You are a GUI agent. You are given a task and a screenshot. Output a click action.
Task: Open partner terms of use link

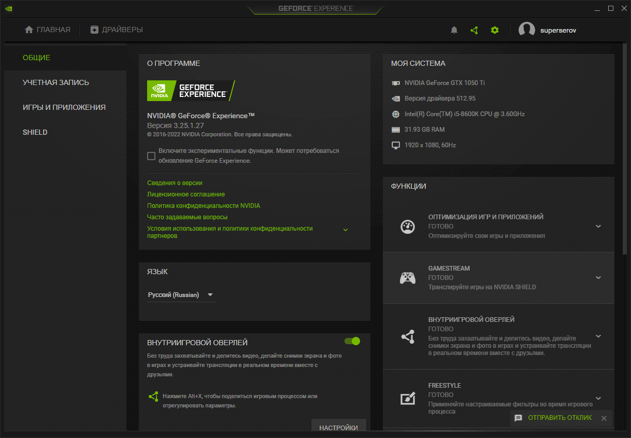(x=230, y=232)
